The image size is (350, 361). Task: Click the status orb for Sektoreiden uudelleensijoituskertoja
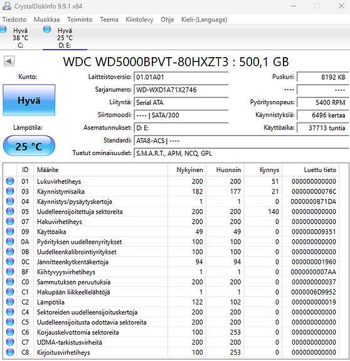coord(10,312)
